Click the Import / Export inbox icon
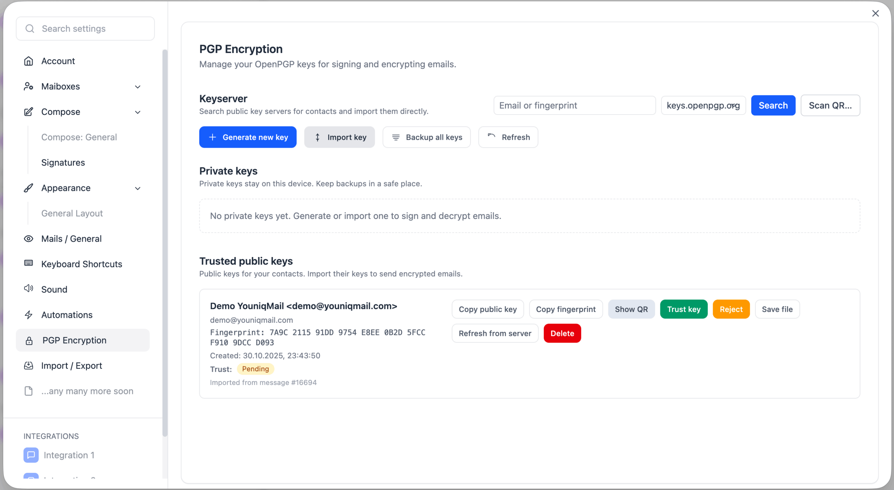Screen dimensions: 894x490 pos(29,366)
